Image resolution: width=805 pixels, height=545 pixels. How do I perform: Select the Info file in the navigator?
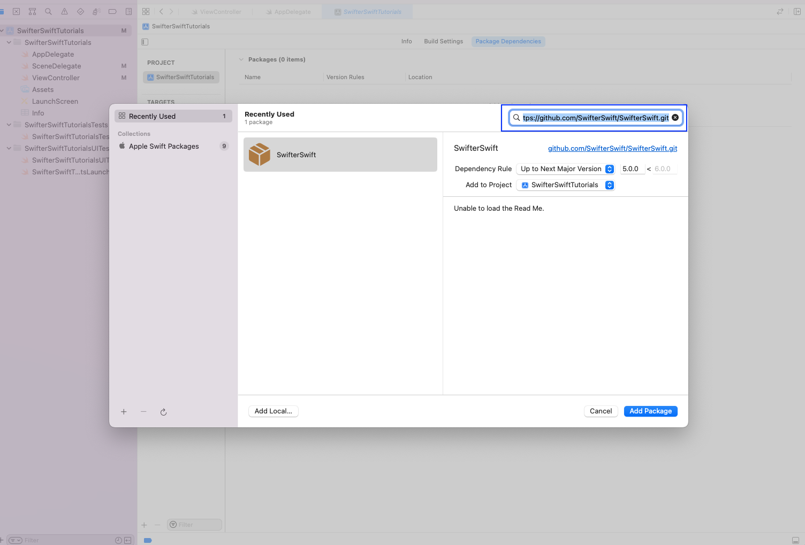[x=38, y=113]
